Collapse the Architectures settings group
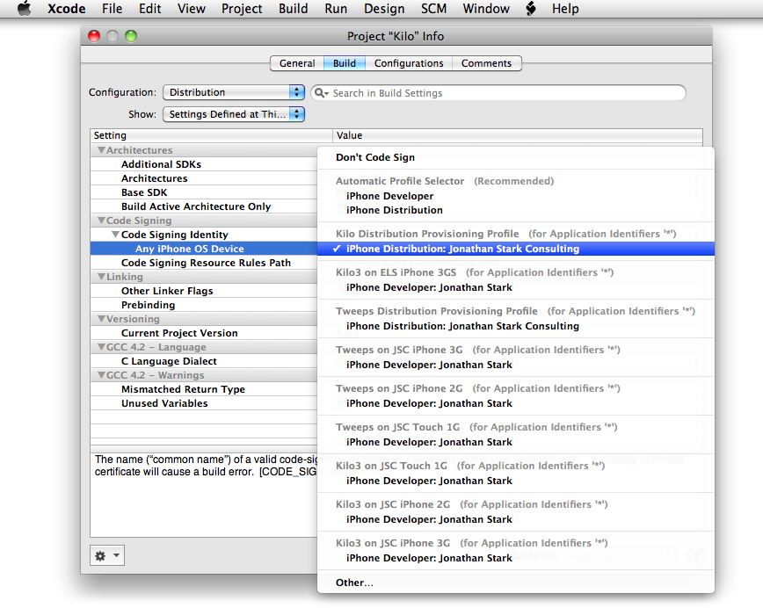 tap(100, 150)
